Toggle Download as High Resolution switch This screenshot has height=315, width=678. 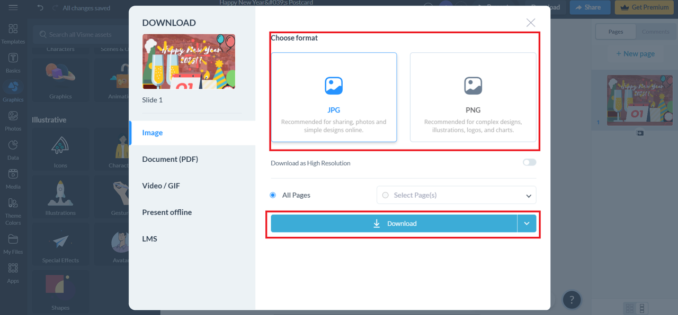[530, 162]
